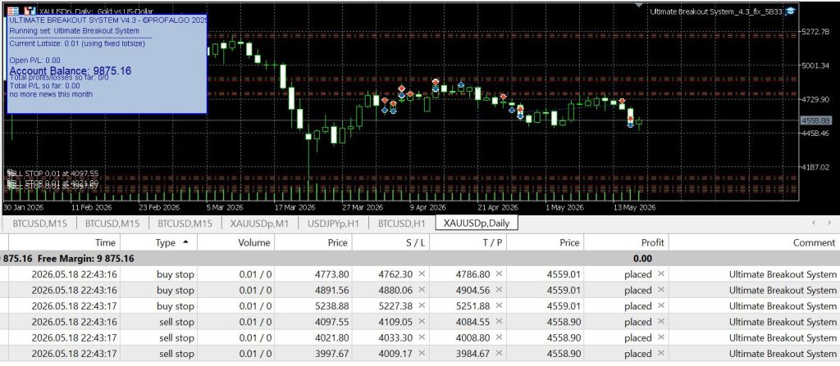
Task: Cancel the sell stop order at 3997.67
Action: (x=660, y=354)
